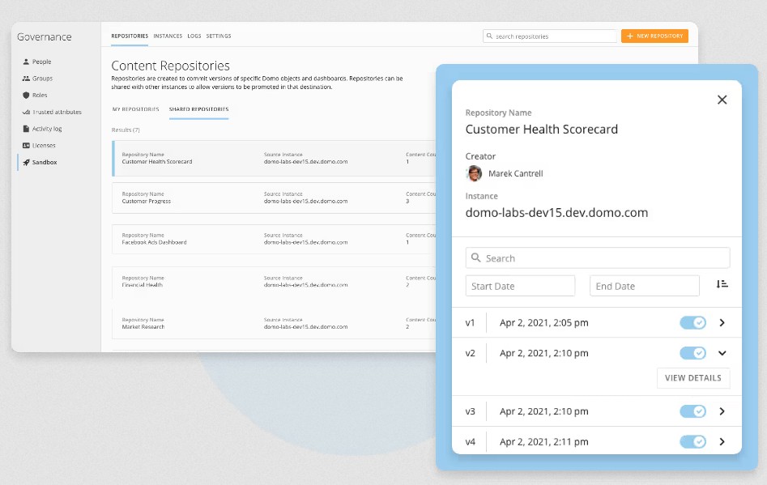Open the Groups sidebar item

37,79
